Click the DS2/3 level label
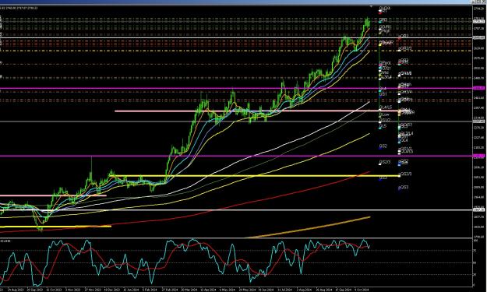Image resolution: width=487 pixels, height=292 pixels. click(385, 162)
